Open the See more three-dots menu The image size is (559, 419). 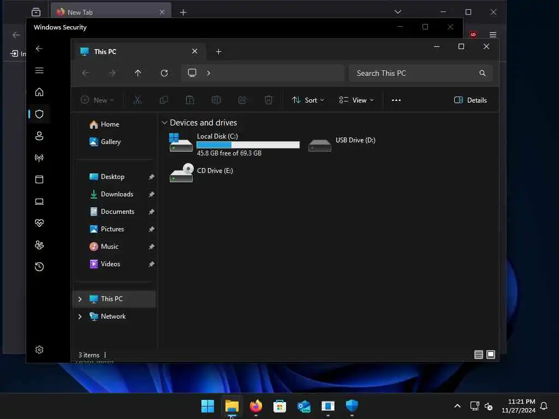pyautogui.click(x=396, y=100)
